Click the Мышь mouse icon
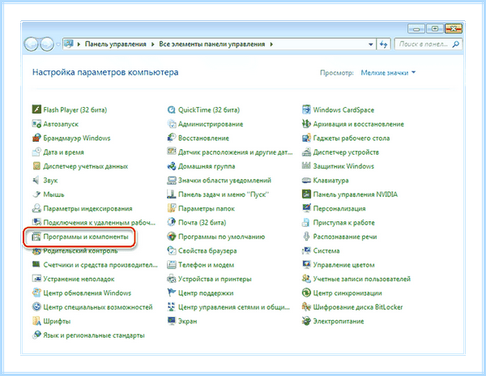 point(36,194)
